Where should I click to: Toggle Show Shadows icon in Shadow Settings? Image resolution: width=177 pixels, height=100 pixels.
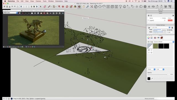149,27
